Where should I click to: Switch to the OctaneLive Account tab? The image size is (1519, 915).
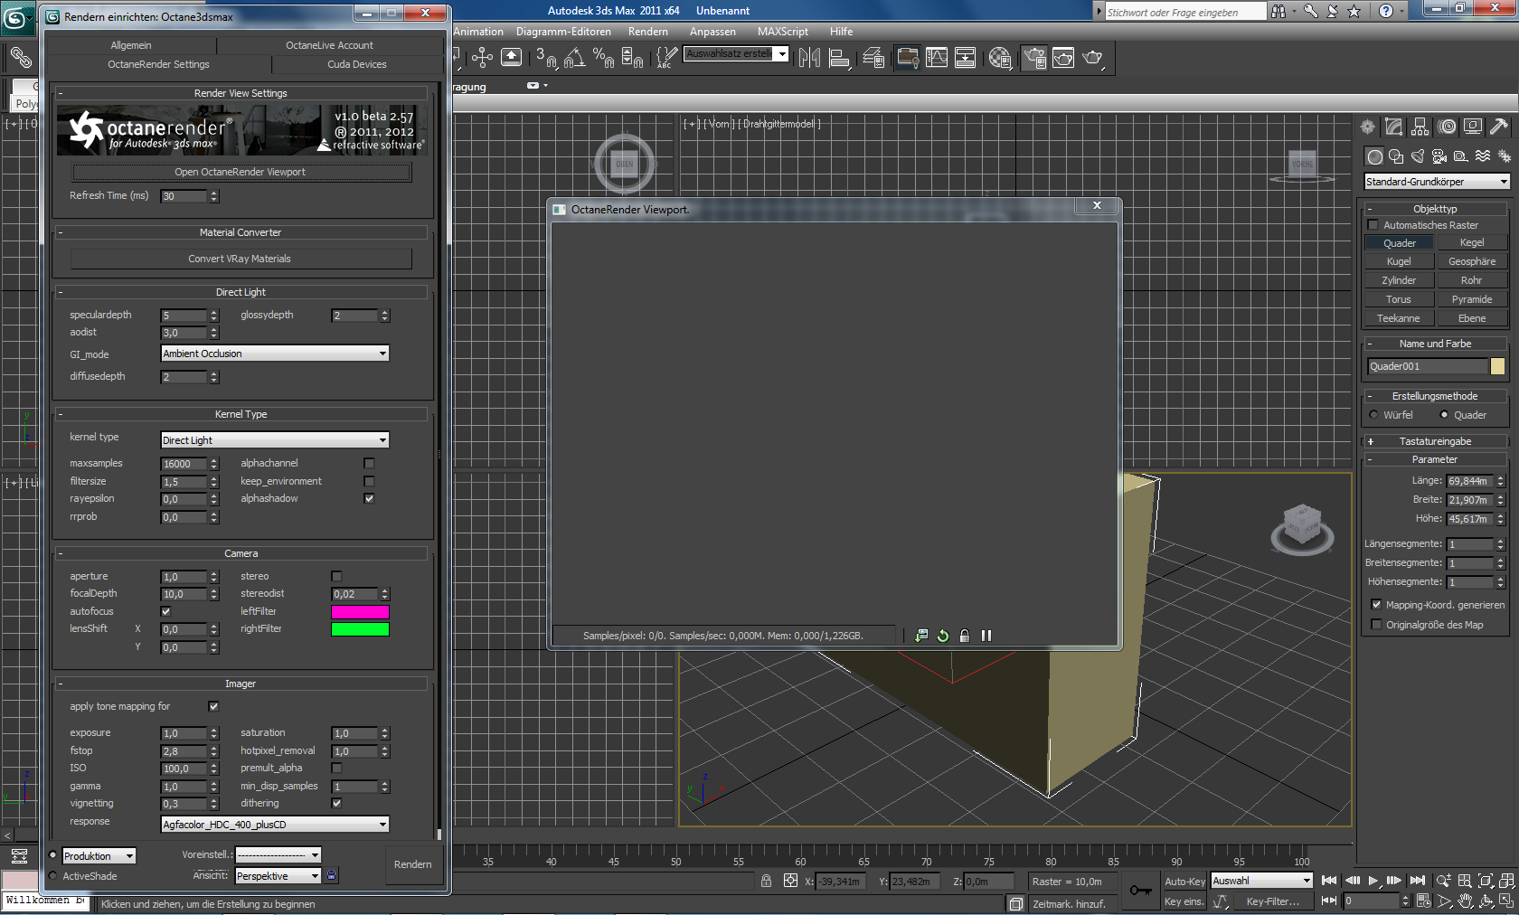coord(329,45)
